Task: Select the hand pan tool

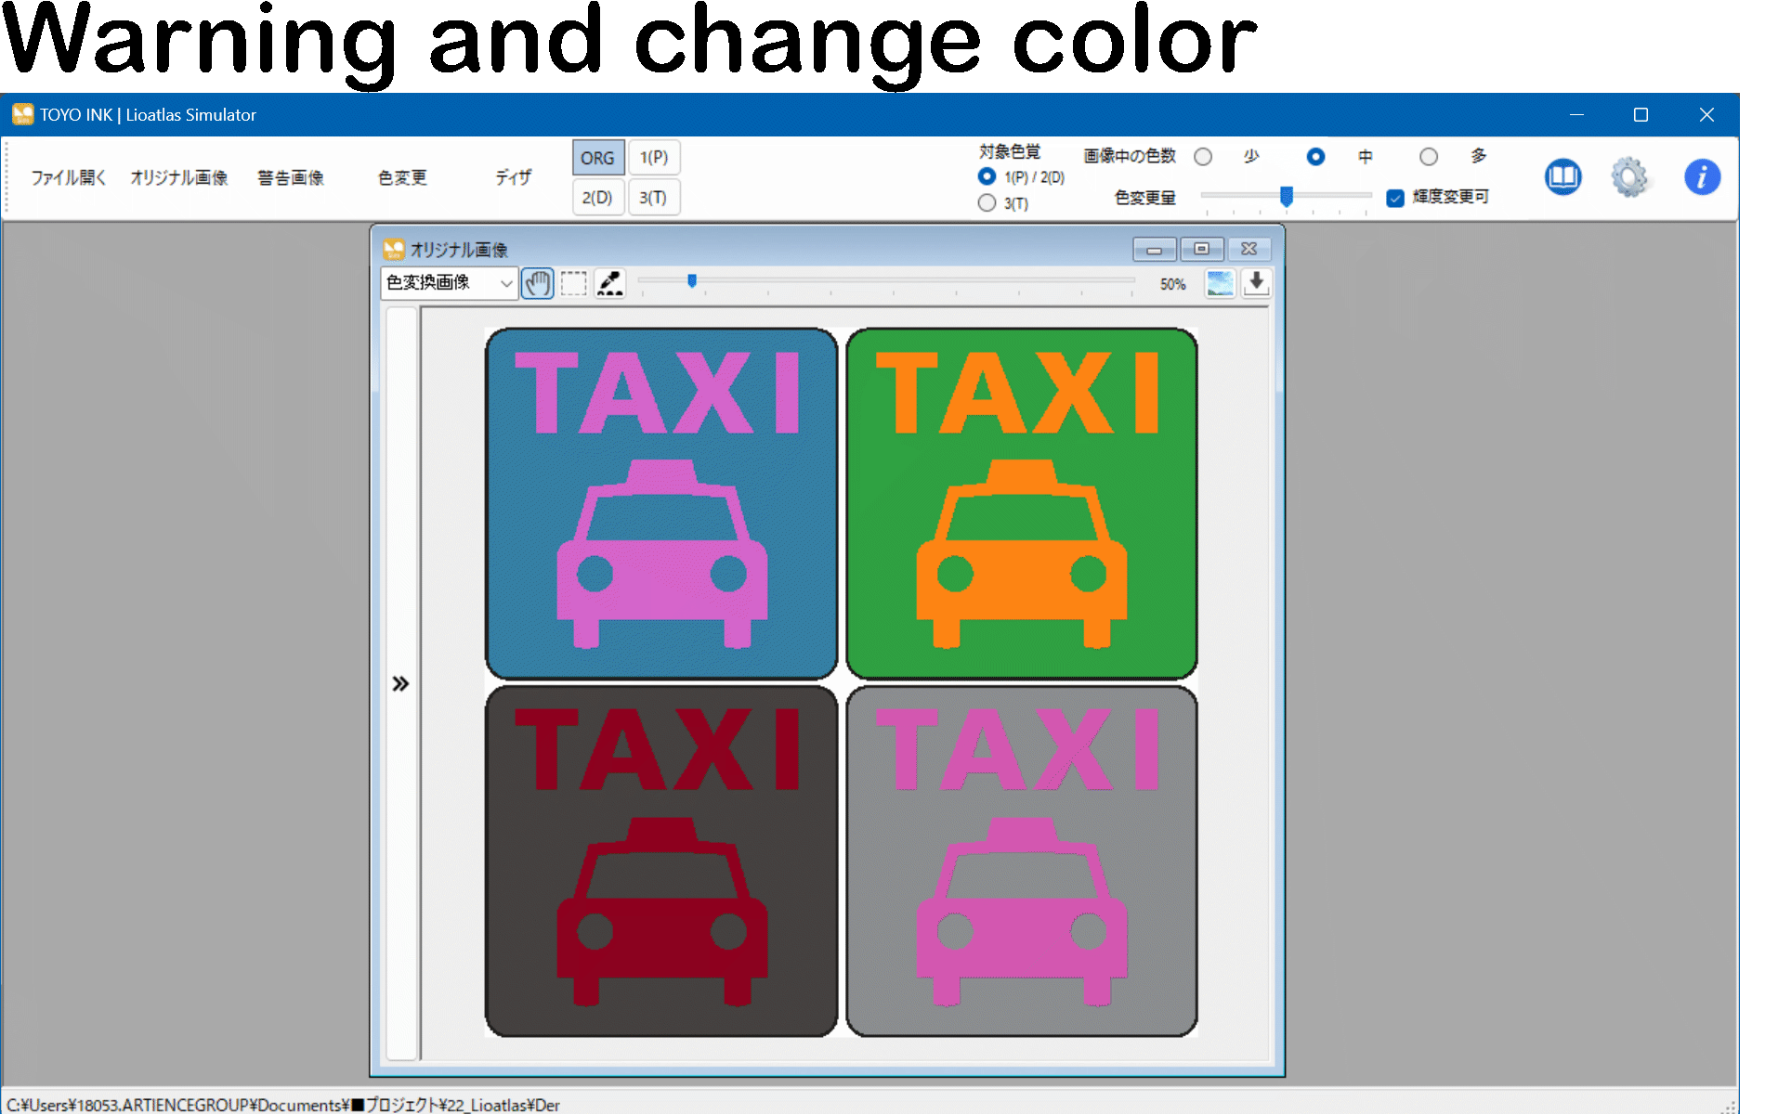Action: coord(537,283)
